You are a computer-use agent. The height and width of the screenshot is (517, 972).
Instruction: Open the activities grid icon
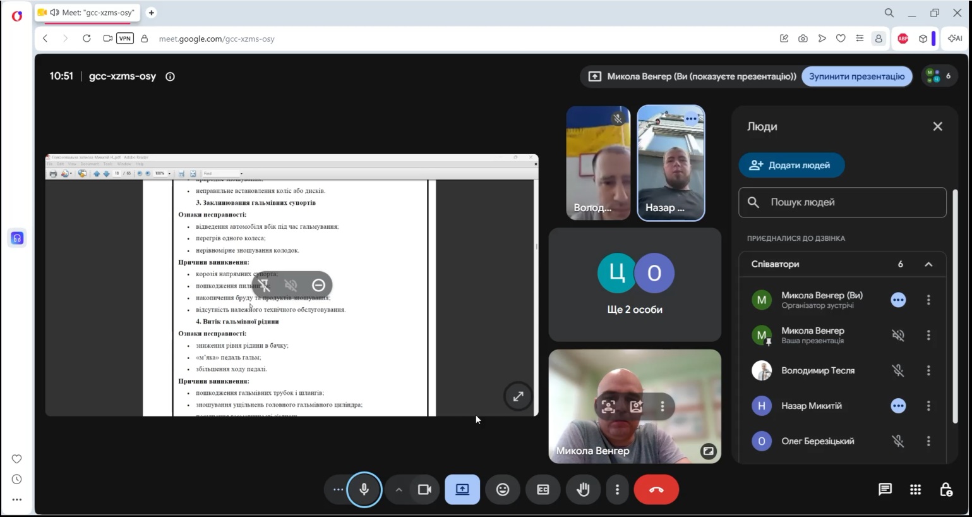coord(915,489)
